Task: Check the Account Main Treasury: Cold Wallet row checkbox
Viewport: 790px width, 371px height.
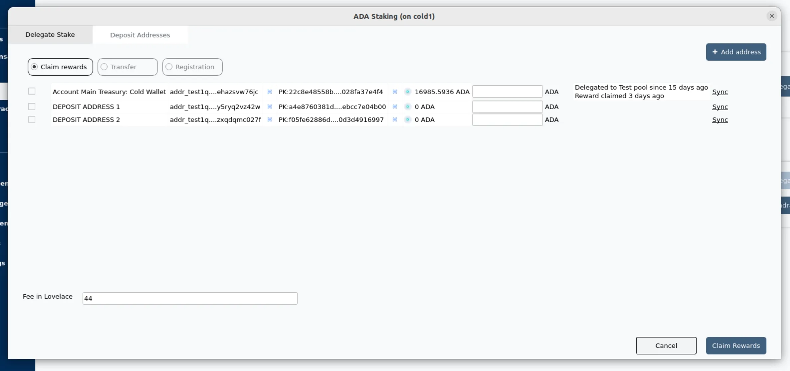Action: pos(32,91)
